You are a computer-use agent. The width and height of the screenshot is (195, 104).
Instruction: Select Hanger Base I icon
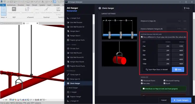coord(68,31)
